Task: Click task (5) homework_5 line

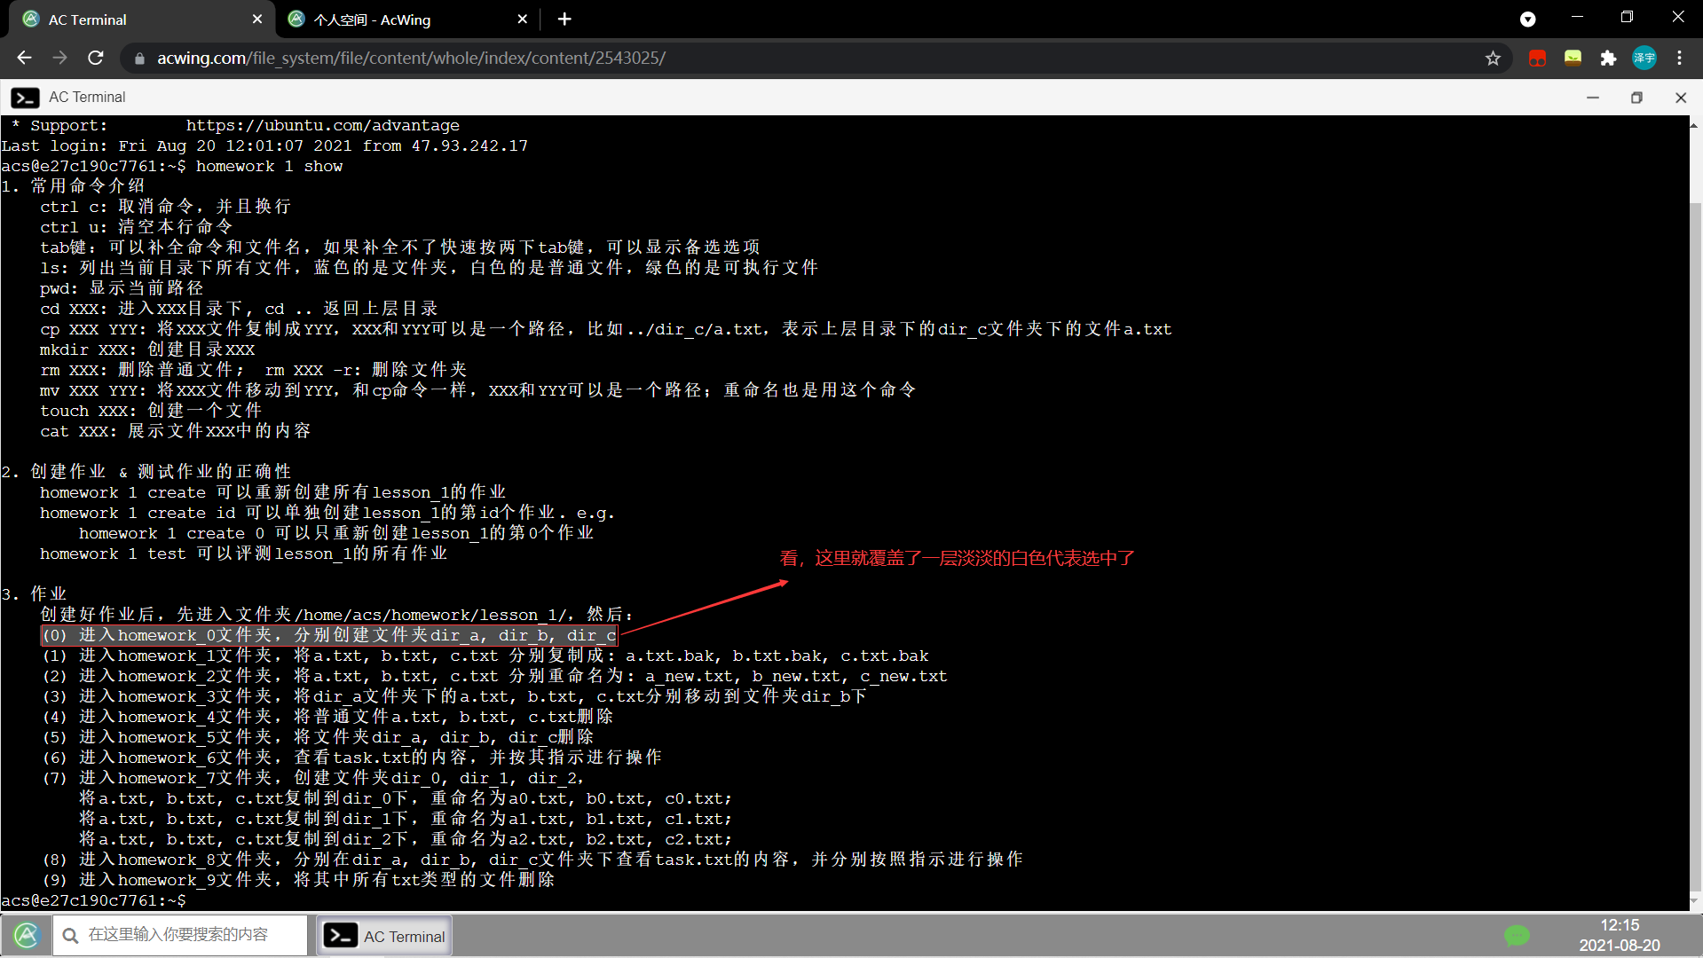Action: (318, 737)
